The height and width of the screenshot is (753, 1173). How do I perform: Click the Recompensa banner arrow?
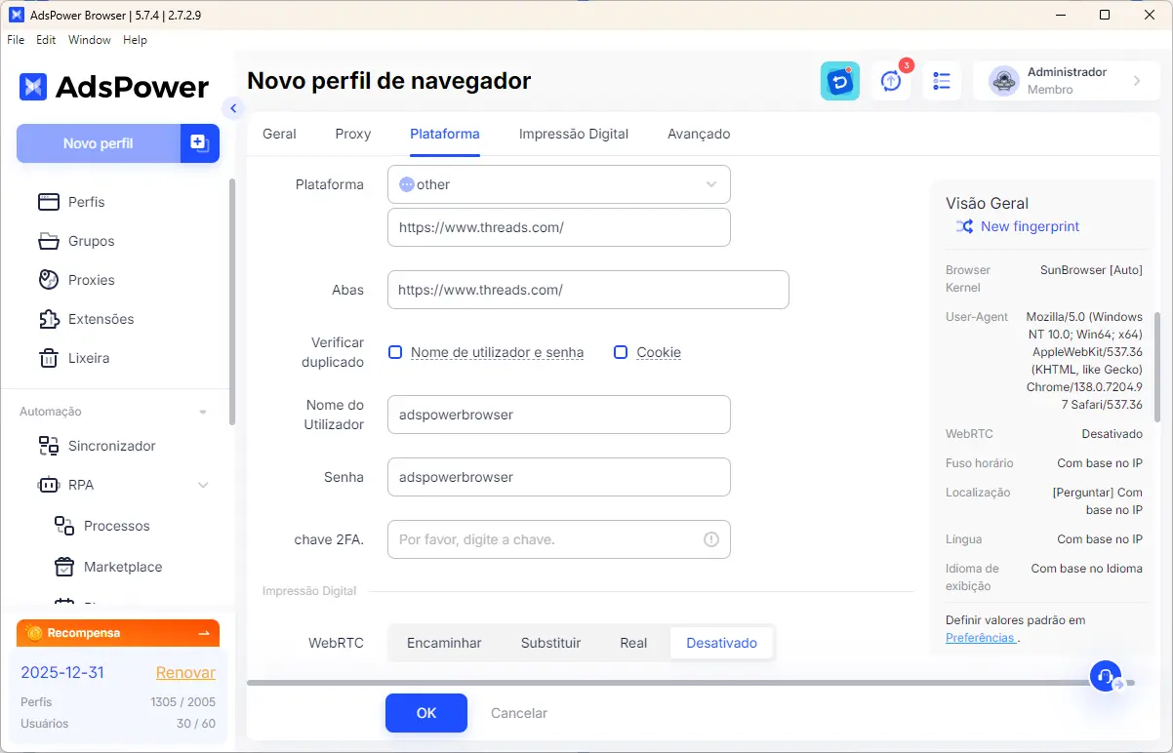(x=204, y=633)
